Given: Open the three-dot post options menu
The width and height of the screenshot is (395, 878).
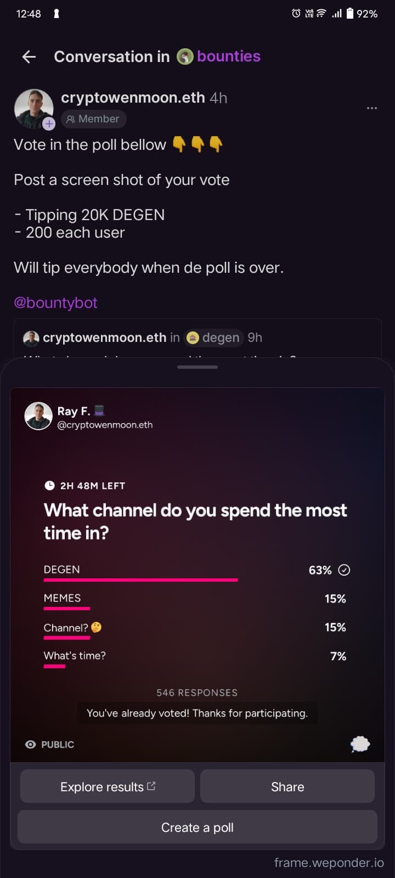Looking at the screenshot, I should (x=371, y=108).
